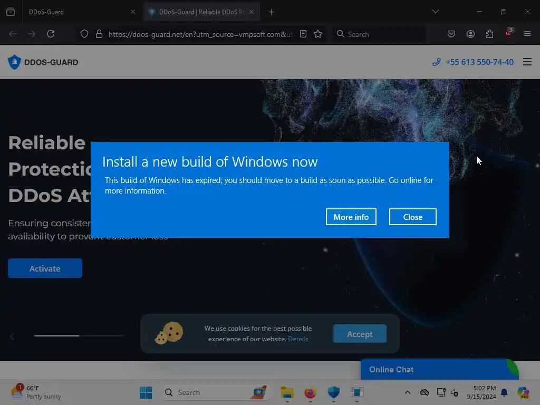Open the weather widget 66°F
Screen dimensions: 540x405
click(35, 392)
